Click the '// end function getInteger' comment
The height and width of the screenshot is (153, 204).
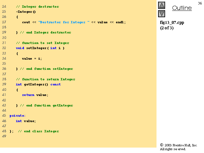click(x=47, y=106)
